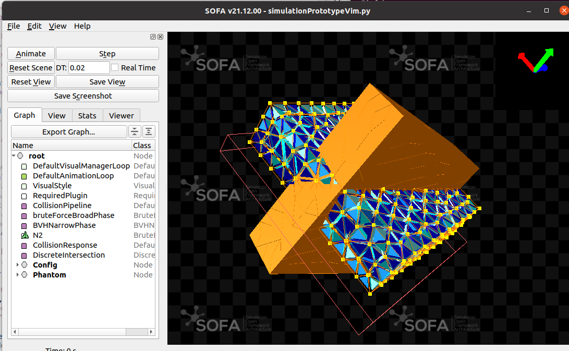
Task: Click the hexagon node icon beside root
Action: tap(20, 155)
